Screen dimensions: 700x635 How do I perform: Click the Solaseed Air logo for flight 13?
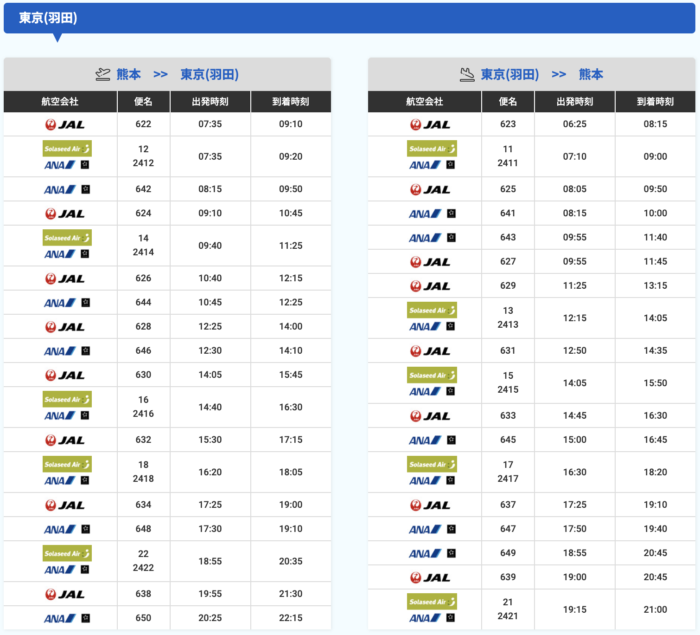pos(432,310)
